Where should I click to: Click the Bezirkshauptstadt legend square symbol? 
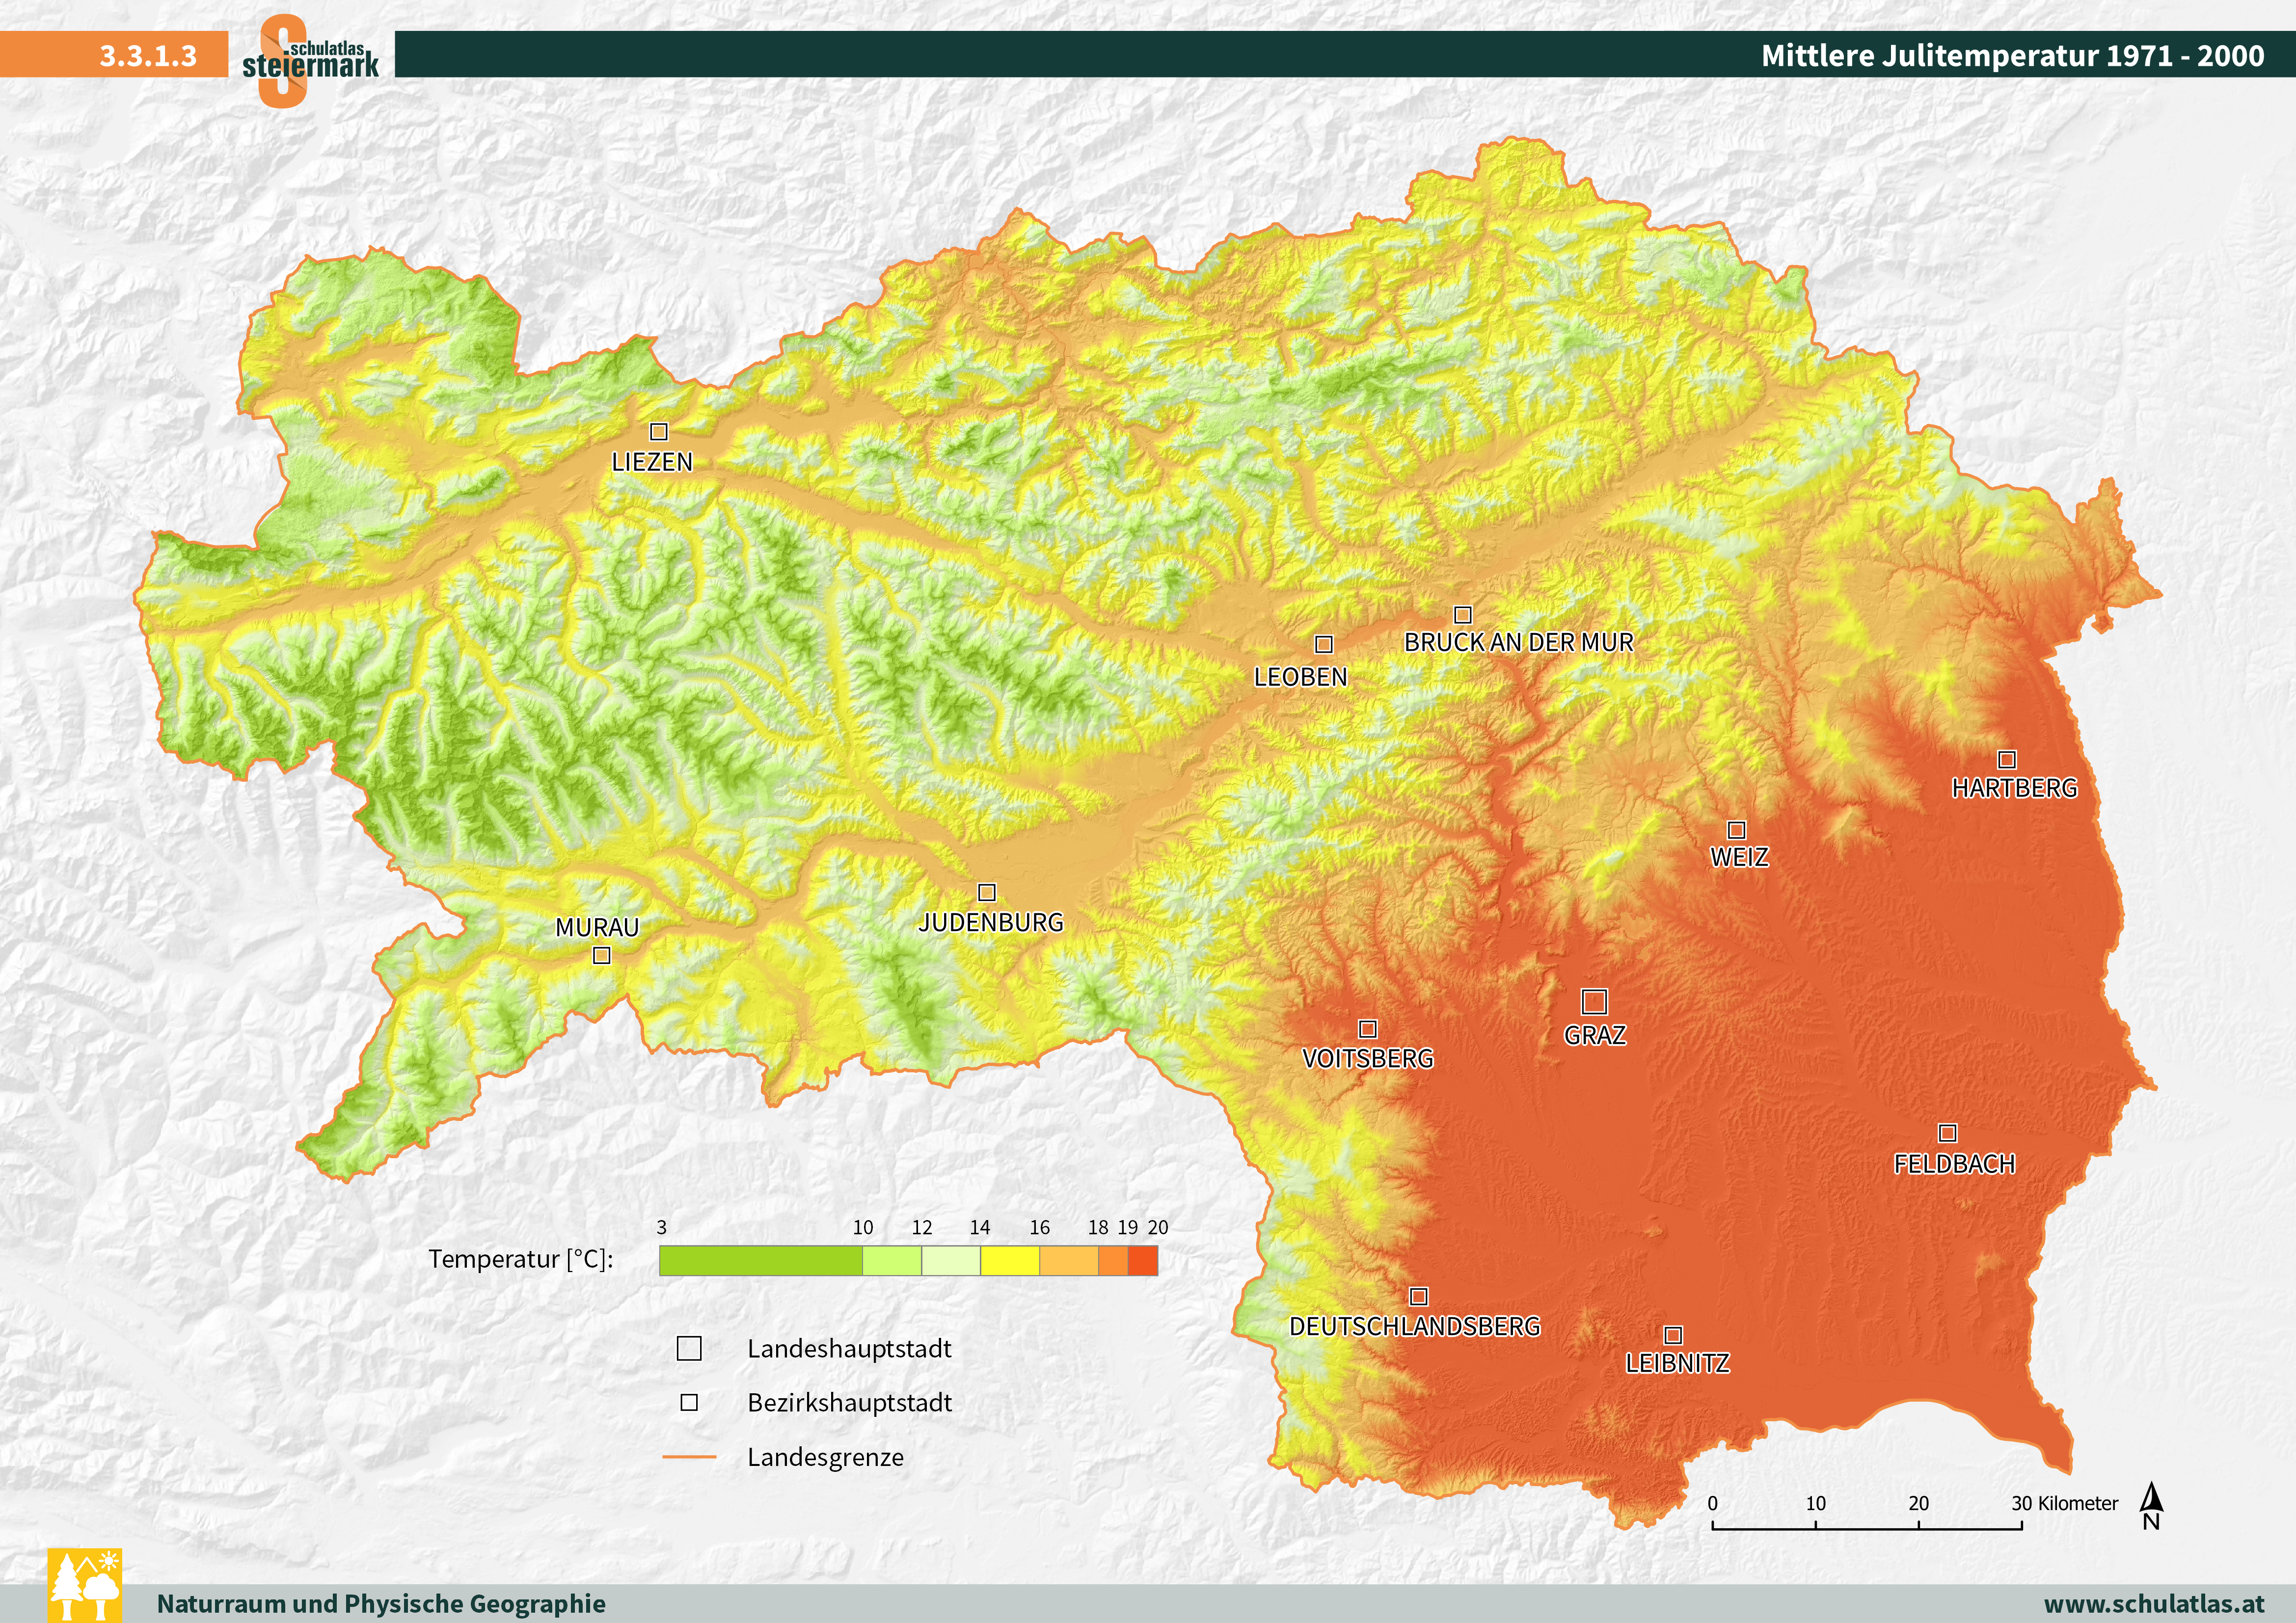tap(689, 1402)
